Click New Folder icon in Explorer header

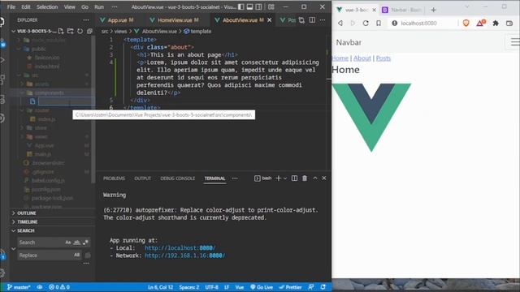(x=71, y=31)
